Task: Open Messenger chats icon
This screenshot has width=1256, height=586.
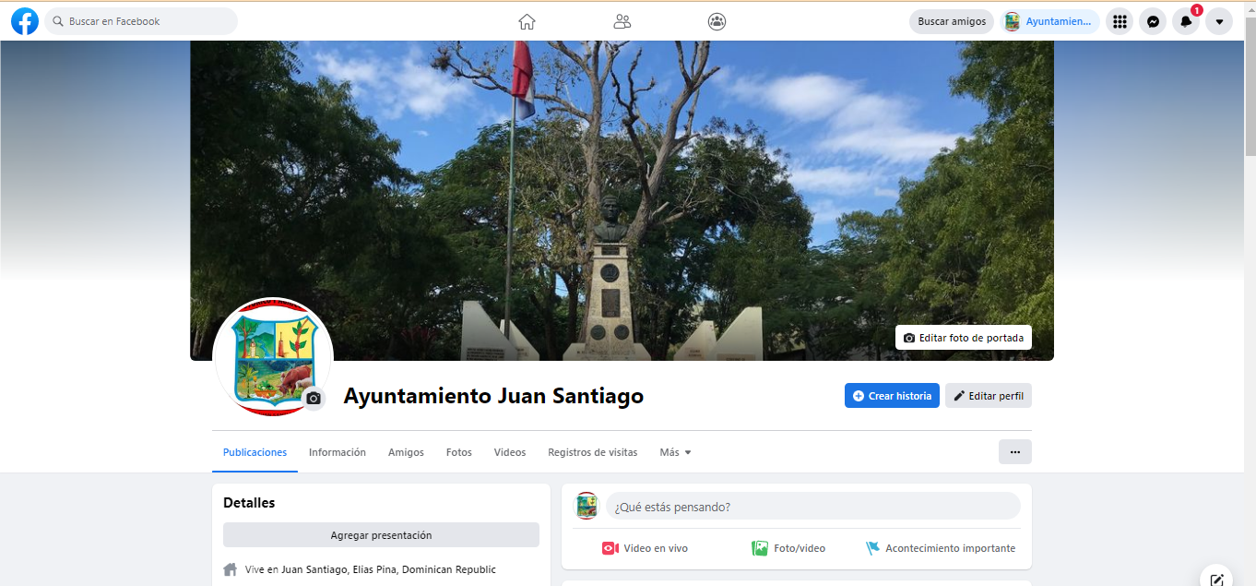Action: tap(1153, 21)
